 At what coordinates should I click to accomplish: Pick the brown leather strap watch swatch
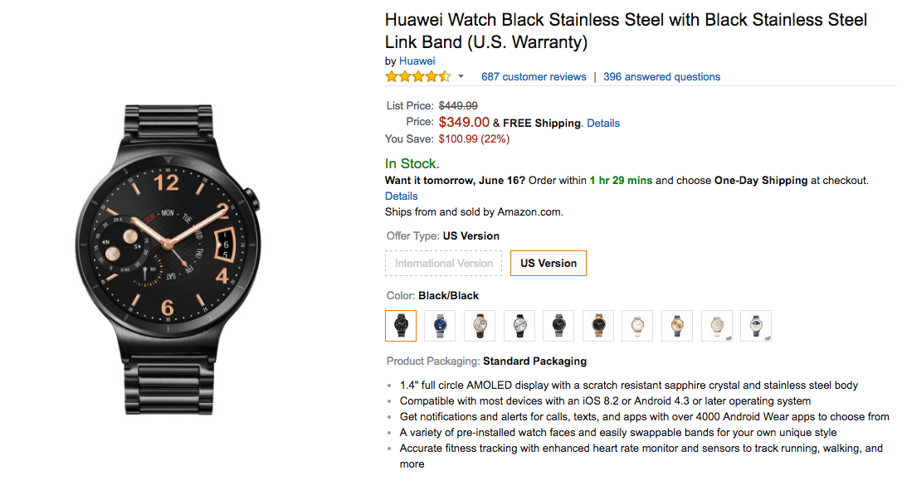pyautogui.click(x=480, y=326)
